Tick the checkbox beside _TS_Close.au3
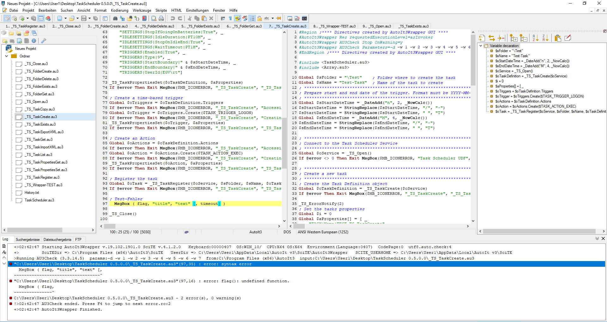The height and width of the screenshot is (322, 607). 19,64
